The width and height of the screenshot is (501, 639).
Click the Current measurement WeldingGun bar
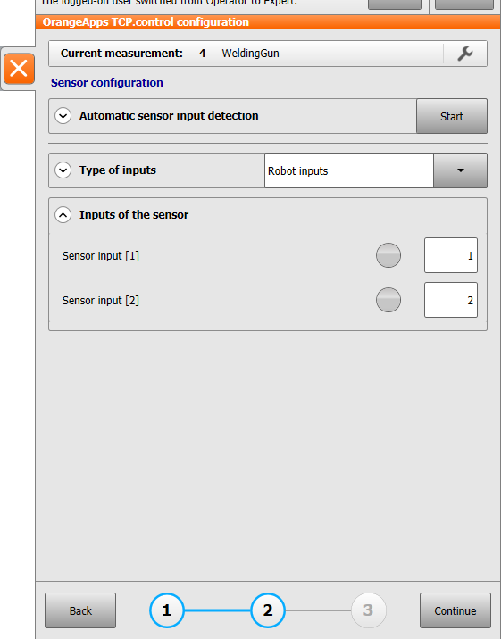pos(246,54)
